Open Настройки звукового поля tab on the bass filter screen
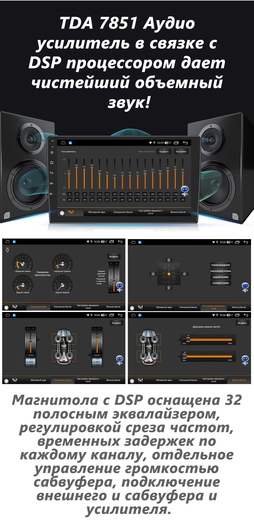This screenshot has width=254, height=525. coord(213,380)
